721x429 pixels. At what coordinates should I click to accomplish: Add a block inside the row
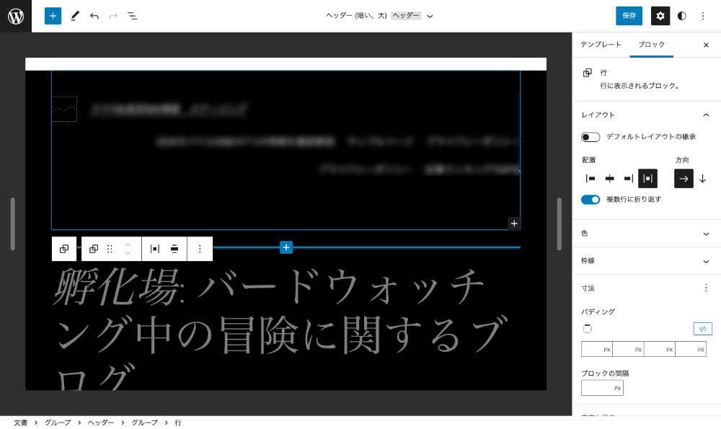click(514, 224)
